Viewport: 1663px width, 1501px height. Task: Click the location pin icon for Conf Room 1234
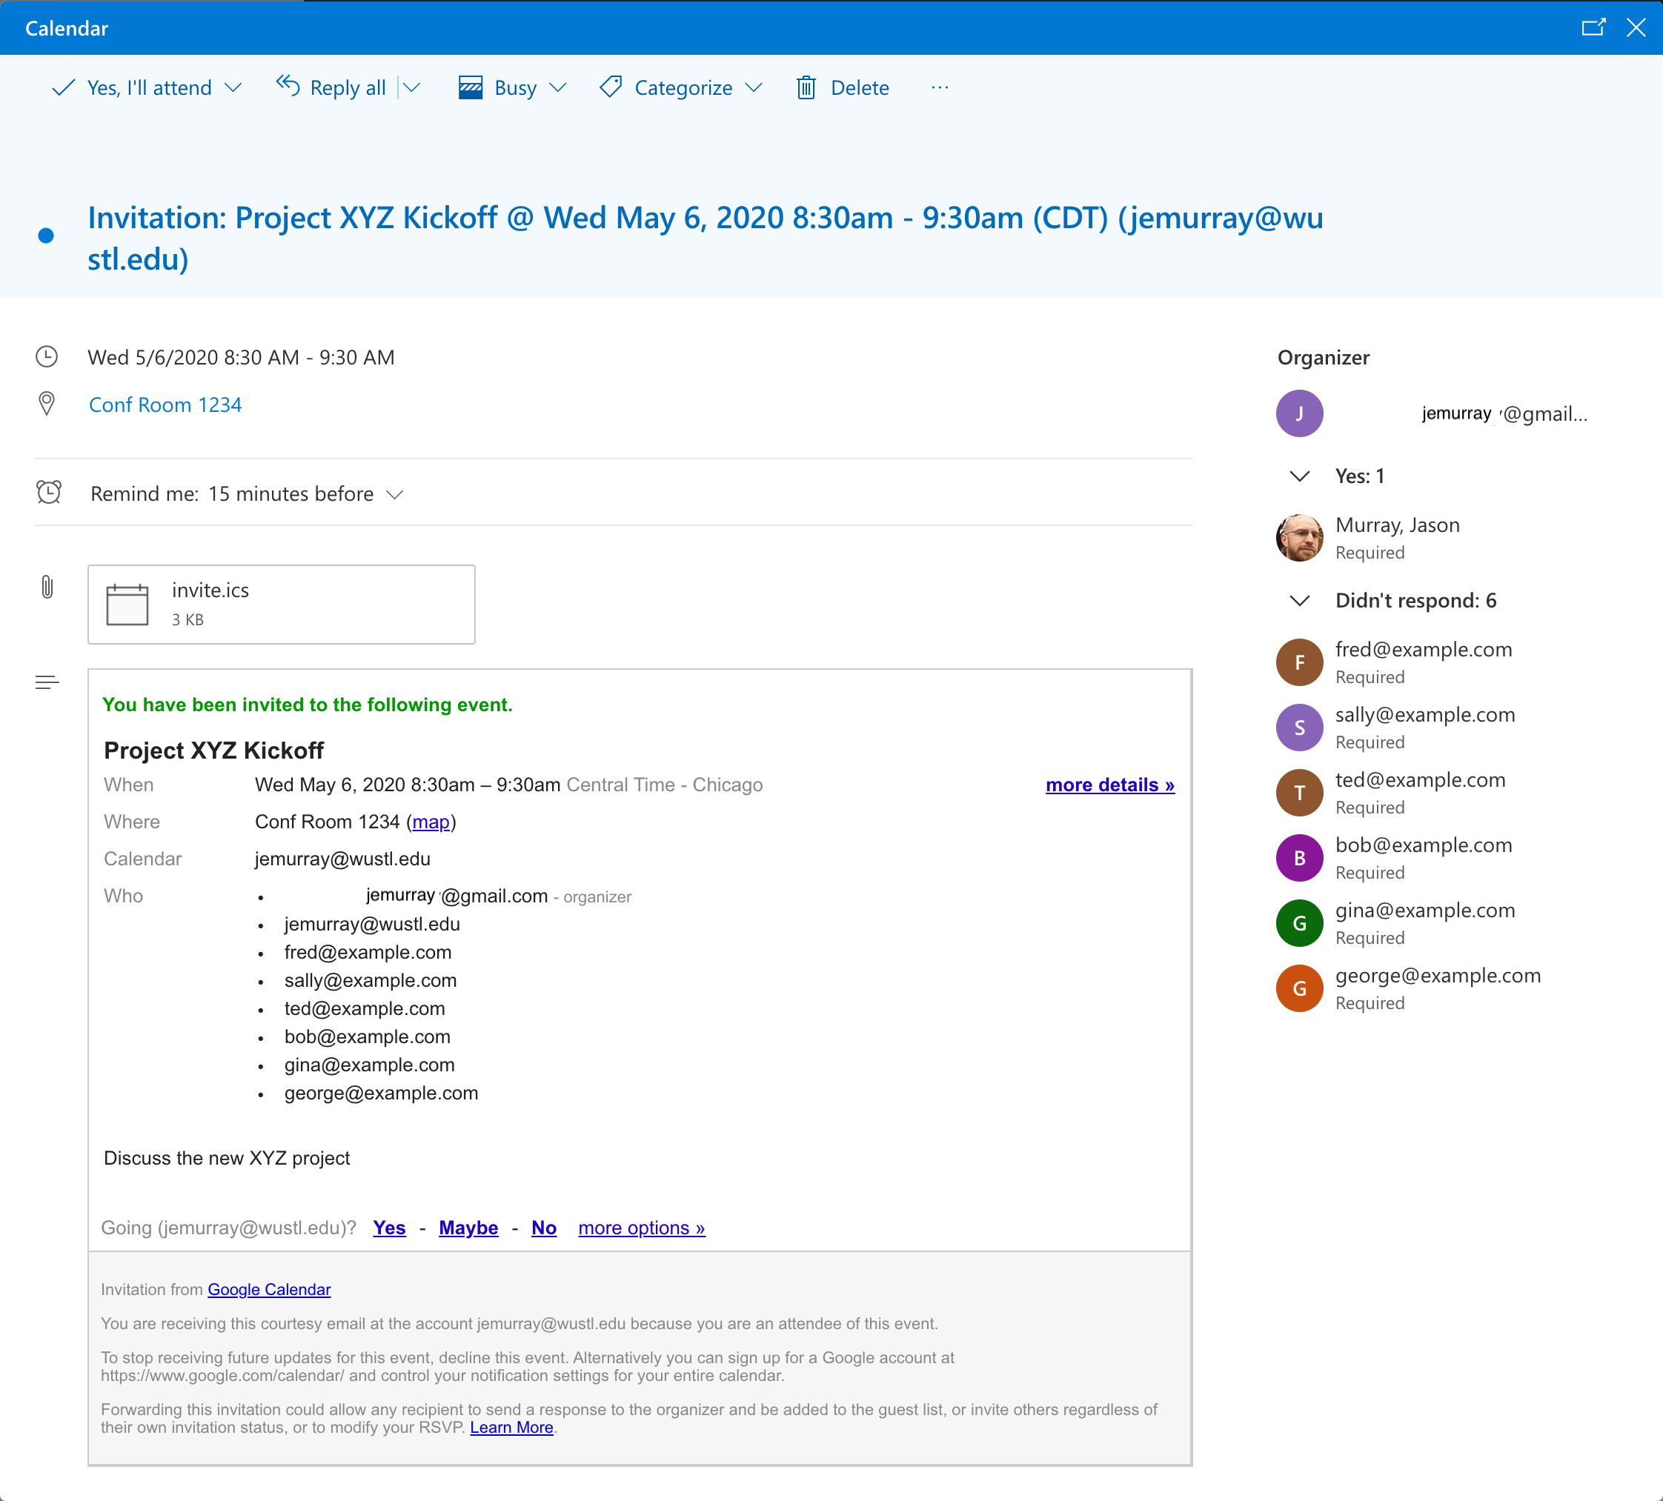point(47,405)
